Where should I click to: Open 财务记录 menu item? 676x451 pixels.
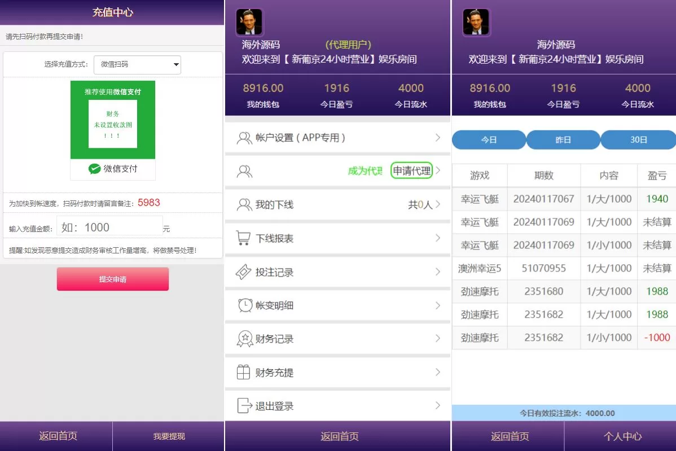337,339
